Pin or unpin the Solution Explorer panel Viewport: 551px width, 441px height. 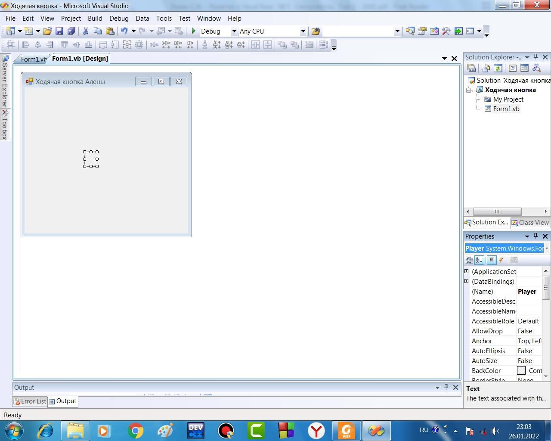pos(536,57)
